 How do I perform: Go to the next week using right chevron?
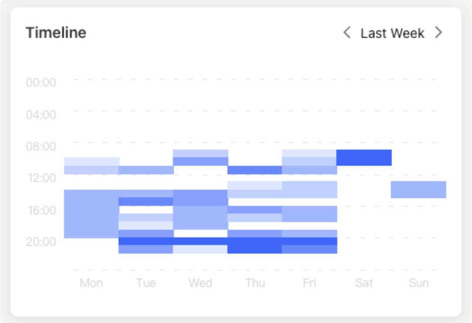(x=438, y=33)
